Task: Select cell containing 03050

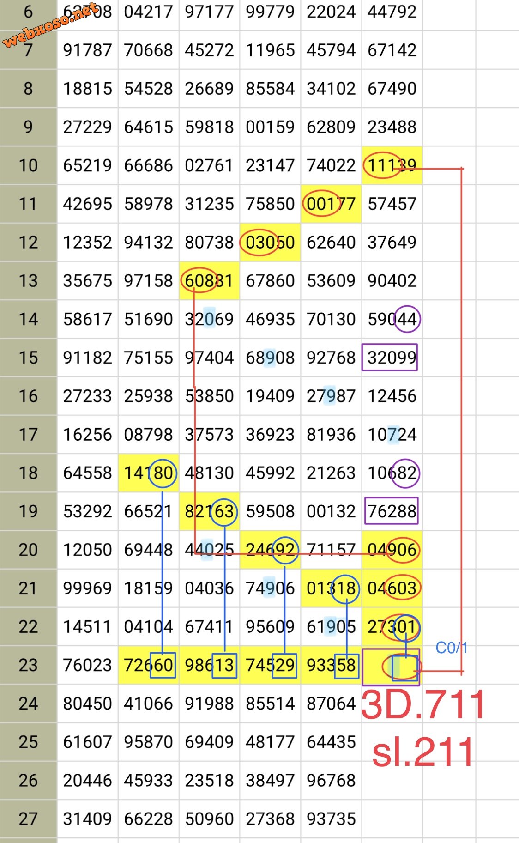Action: (270, 243)
